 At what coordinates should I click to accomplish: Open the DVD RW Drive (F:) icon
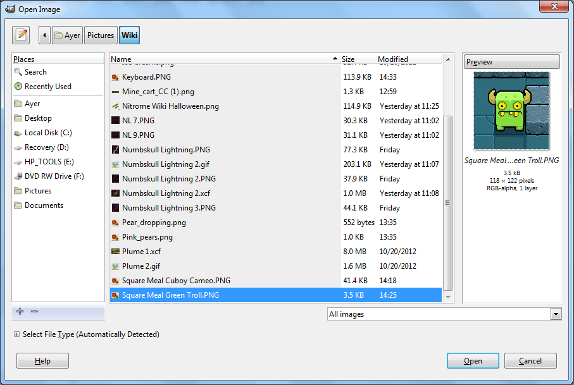(x=18, y=176)
